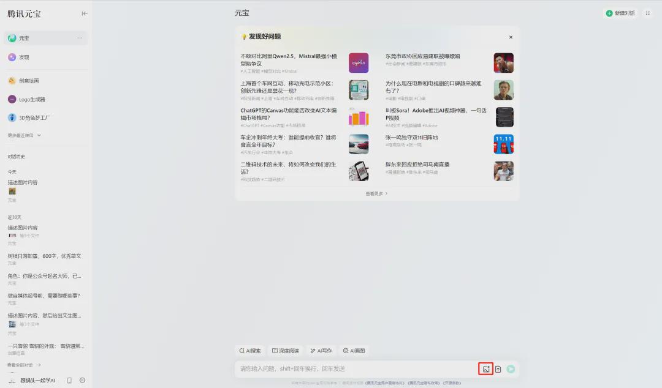Click the four-dot layout icon top right
This screenshot has width=662, height=388.
click(647, 13)
